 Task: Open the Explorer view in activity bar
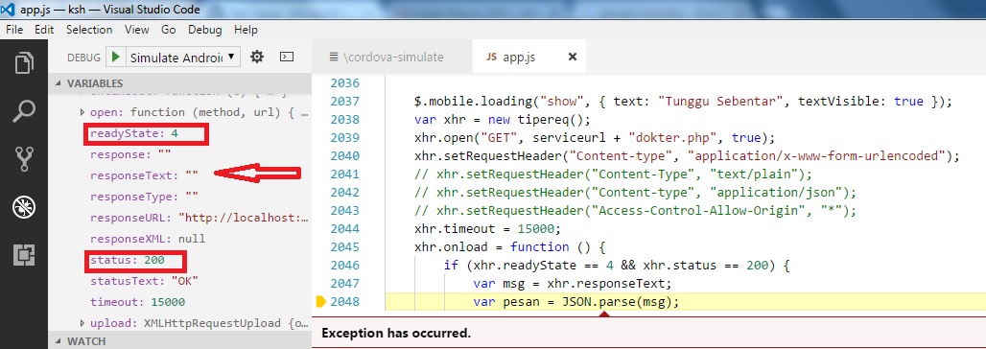(x=25, y=63)
